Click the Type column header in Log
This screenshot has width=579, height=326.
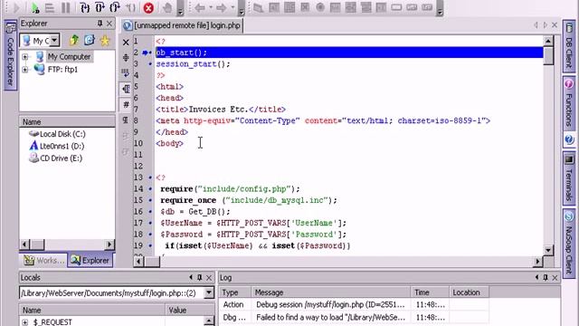pyautogui.click(x=235, y=292)
